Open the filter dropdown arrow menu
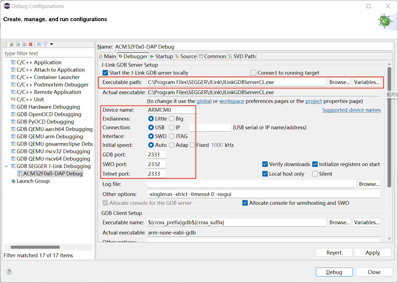Screen dimensions: 398x283 [52, 44]
